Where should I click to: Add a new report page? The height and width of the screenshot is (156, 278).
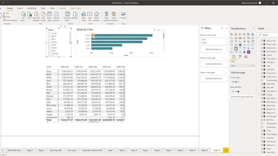[x=226, y=150]
